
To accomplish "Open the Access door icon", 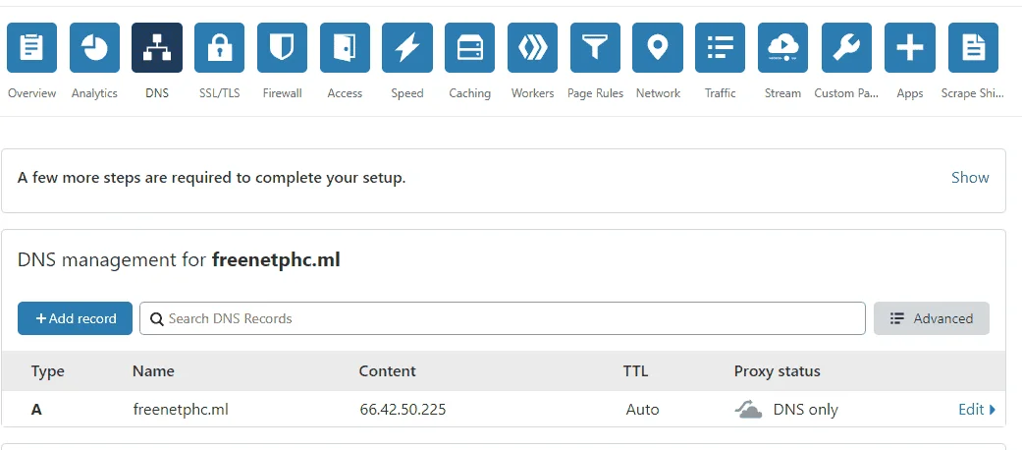I will coord(345,47).
